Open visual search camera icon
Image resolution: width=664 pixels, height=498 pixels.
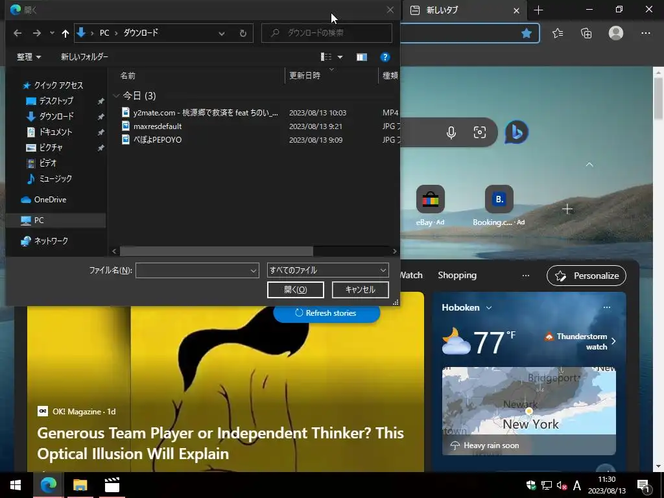pyautogui.click(x=480, y=132)
